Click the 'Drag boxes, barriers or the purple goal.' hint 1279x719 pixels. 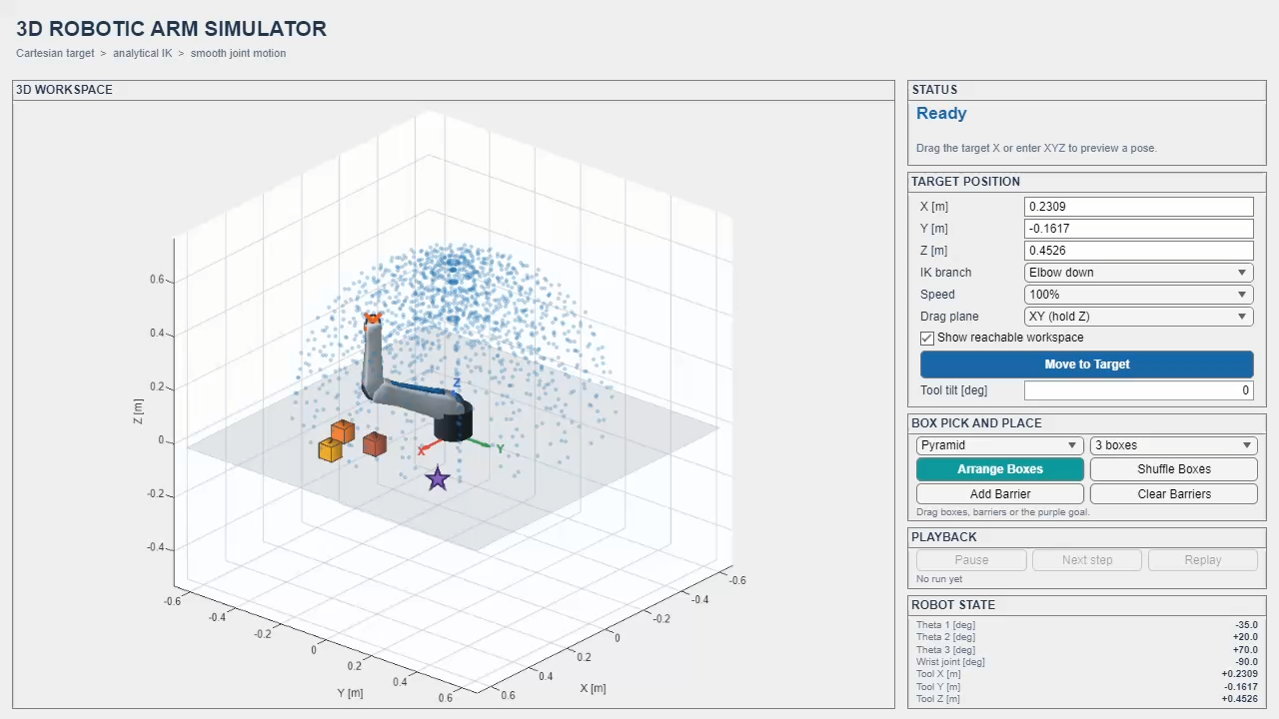1002,512
